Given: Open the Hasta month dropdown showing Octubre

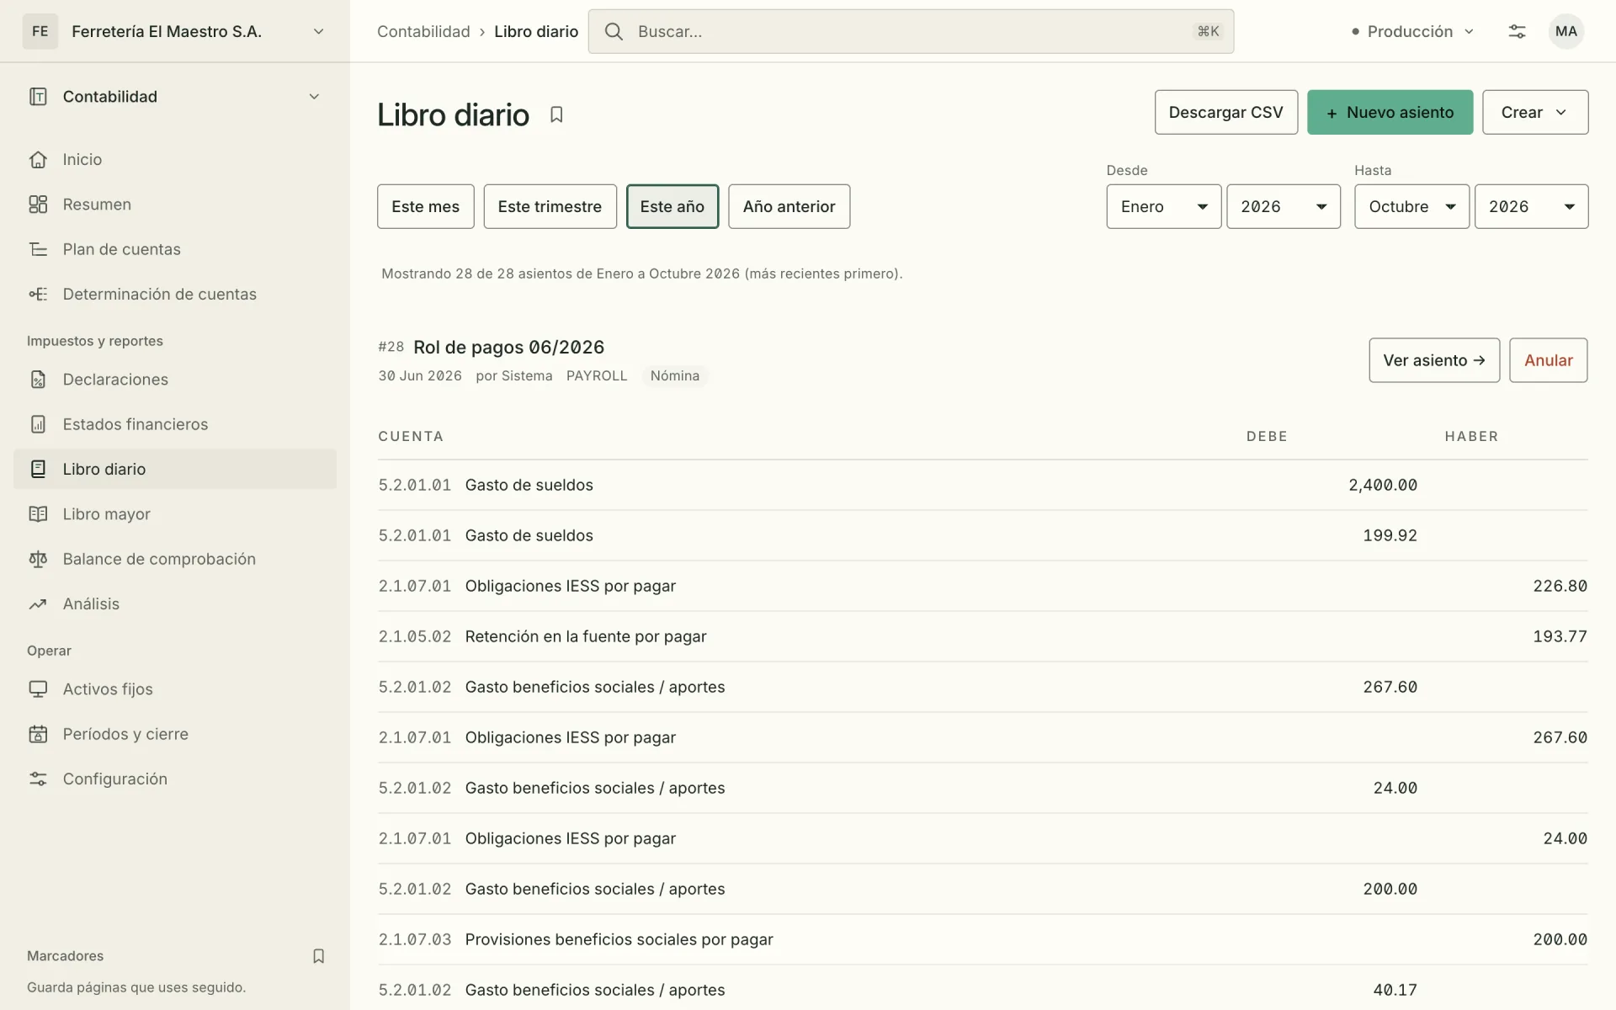Looking at the screenshot, I should coord(1411,206).
